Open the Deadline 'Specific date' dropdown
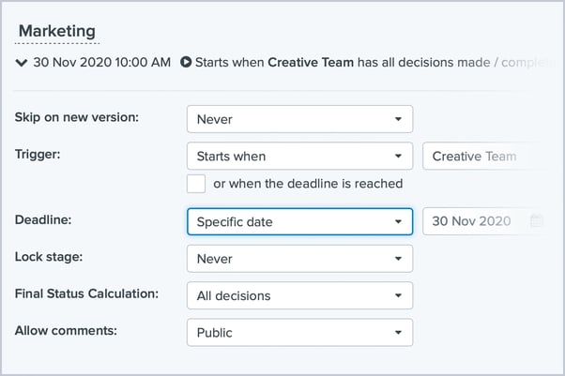 pos(299,221)
